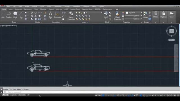180x101 pixels.
Task: Switch to the Manage ribbon tab
Action: [43, 9]
